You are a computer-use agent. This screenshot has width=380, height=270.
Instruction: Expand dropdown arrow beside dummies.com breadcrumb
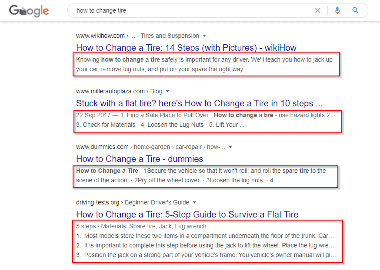(230, 147)
